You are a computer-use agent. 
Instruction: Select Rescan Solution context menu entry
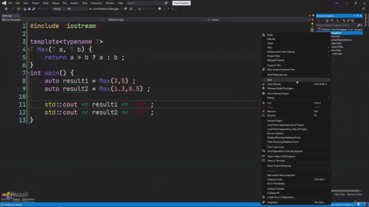(296, 133)
